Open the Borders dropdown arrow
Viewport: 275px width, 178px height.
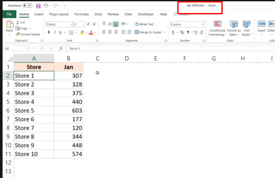pos(76,33)
